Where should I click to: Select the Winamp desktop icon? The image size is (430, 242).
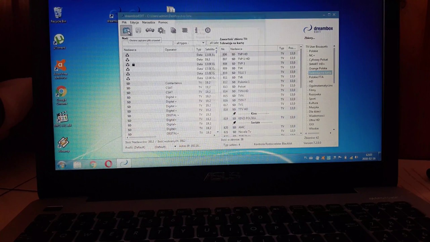63,145
